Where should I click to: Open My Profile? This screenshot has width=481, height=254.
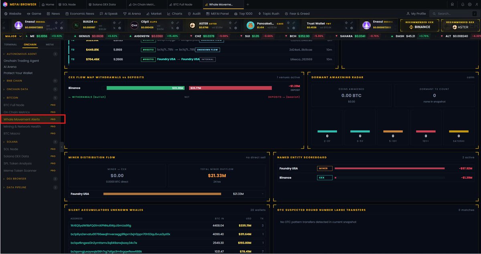(416, 14)
